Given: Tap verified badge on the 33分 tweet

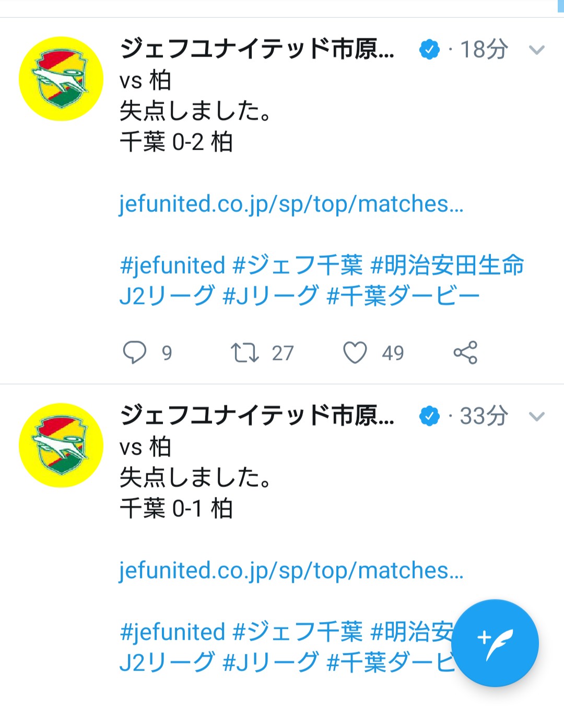Looking at the screenshot, I should click(x=429, y=416).
